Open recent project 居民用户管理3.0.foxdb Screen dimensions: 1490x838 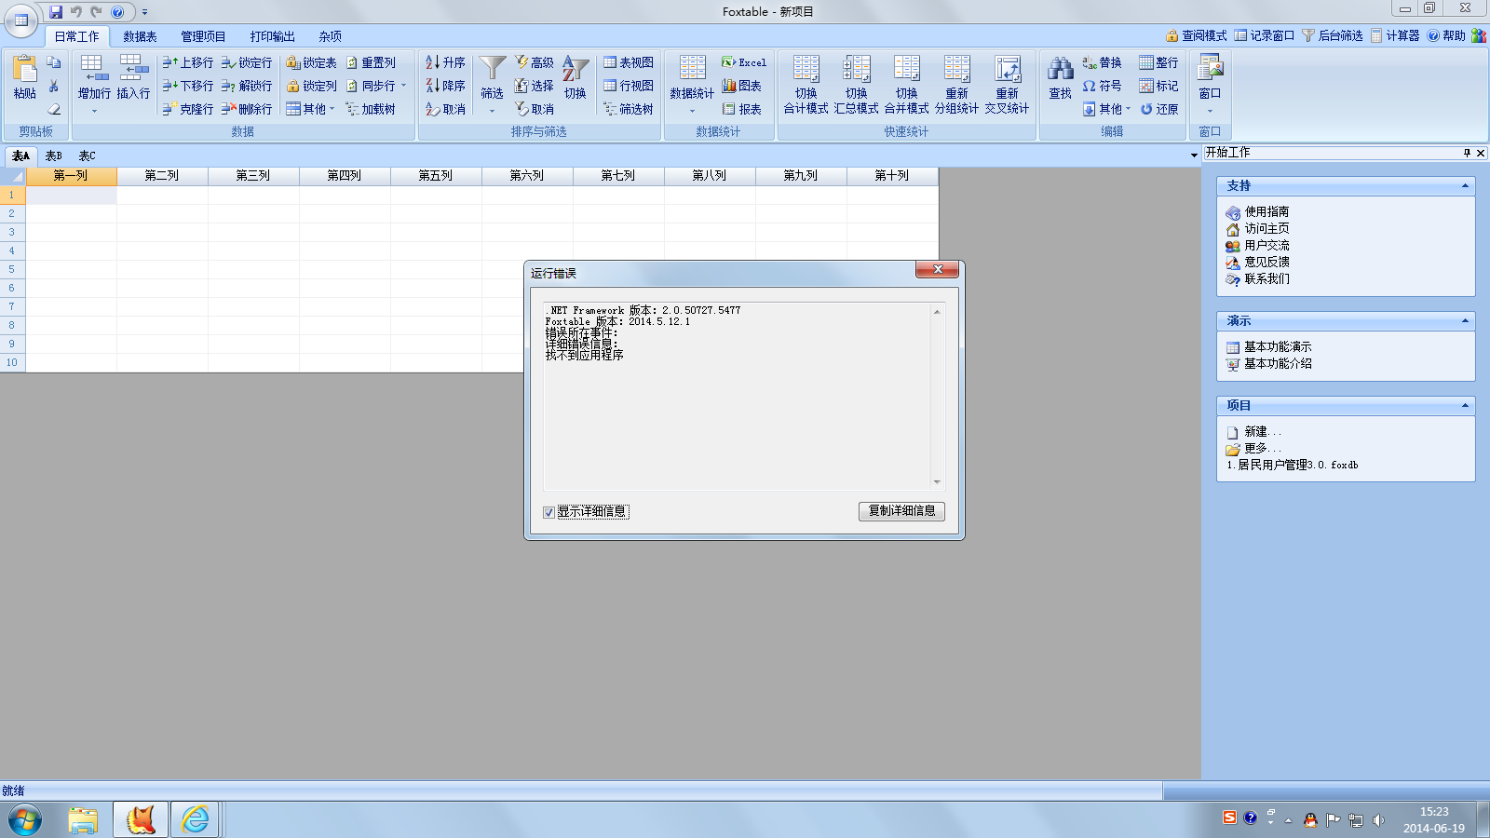(1293, 465)
